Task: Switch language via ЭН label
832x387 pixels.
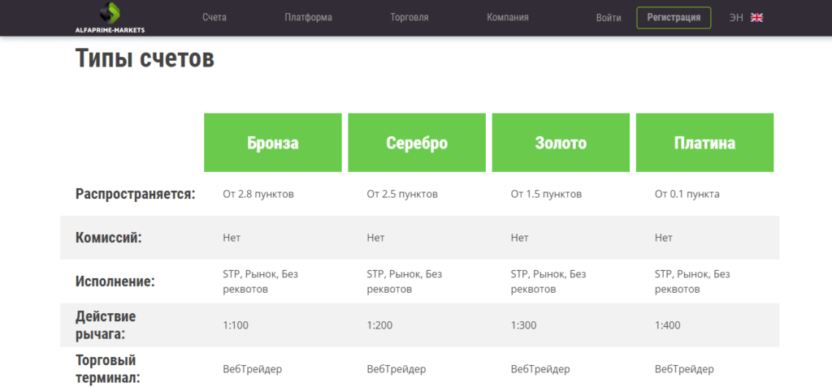Action: (x=736, y=18)
